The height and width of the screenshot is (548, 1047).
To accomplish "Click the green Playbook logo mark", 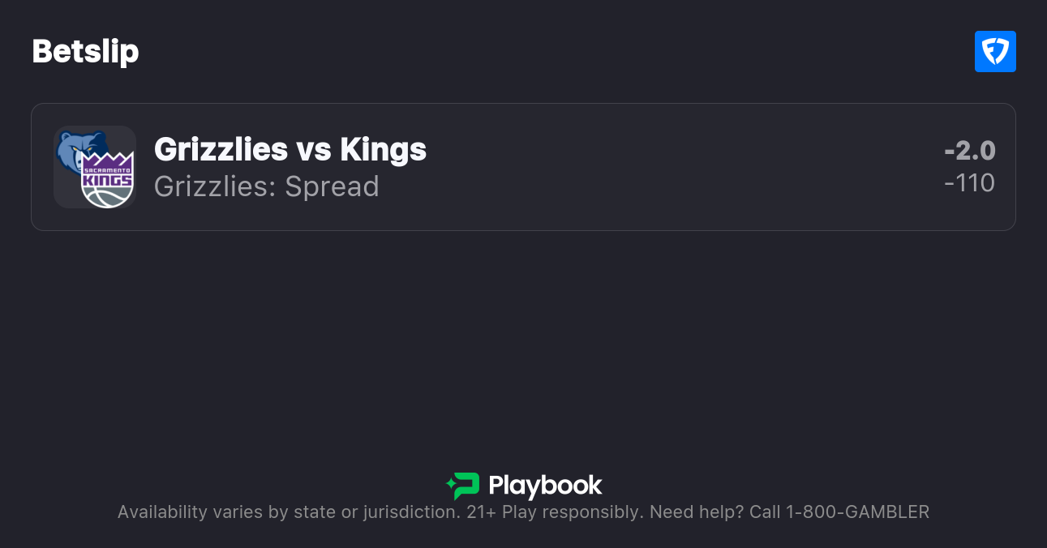I will pos(463,486).
